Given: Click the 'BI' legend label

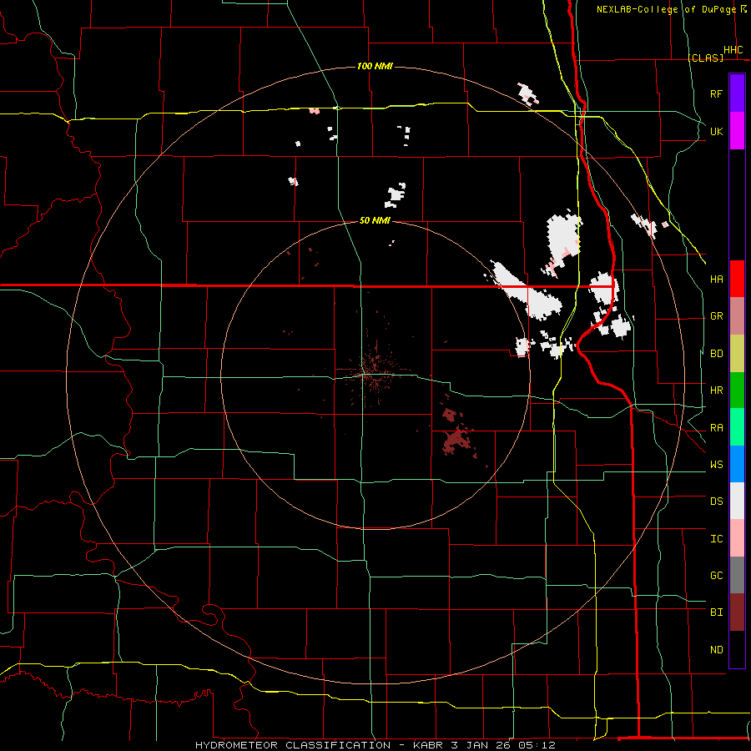Looking at the screenshot, I should coord(717,612).
